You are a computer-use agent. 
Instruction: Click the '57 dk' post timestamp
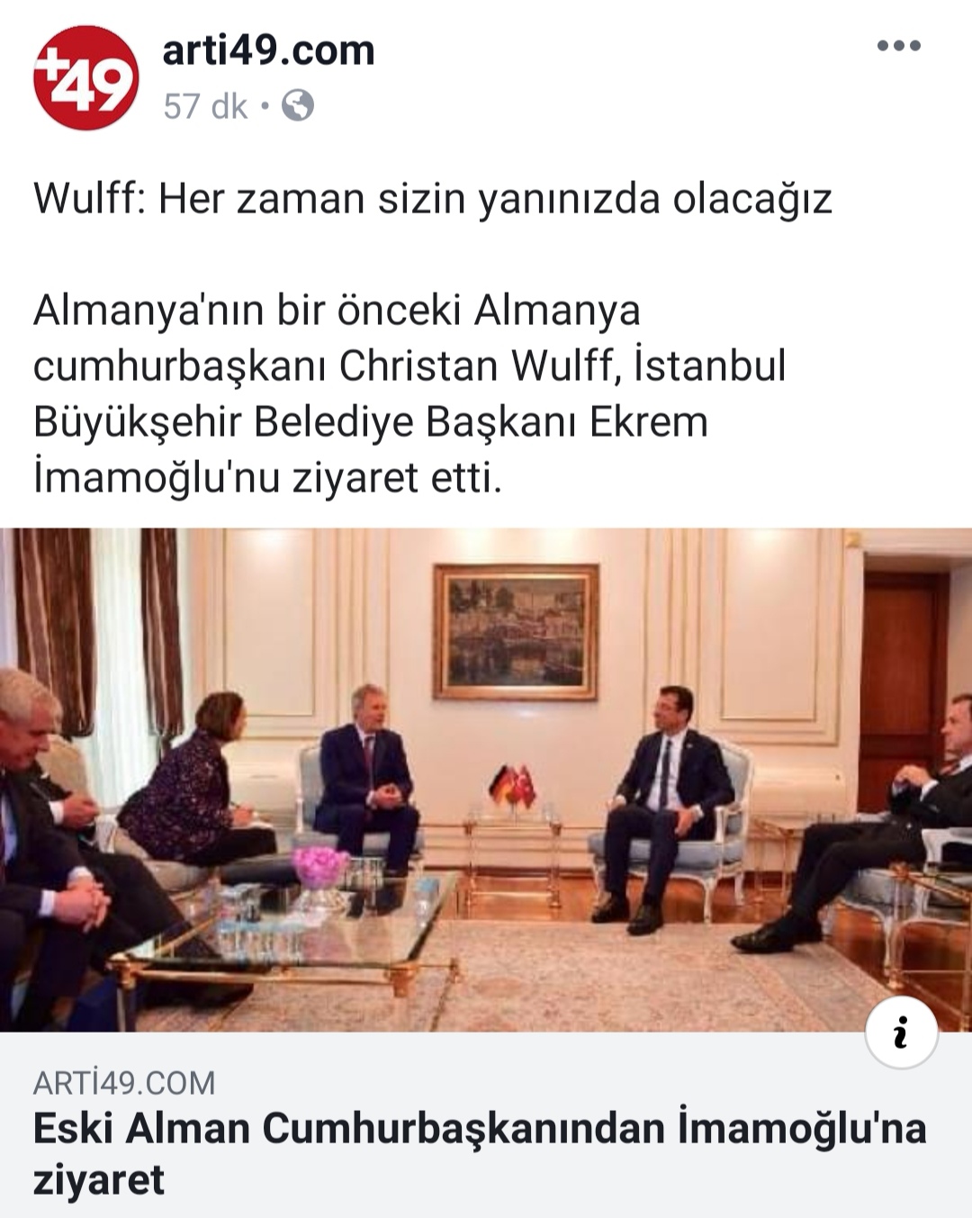point(205,106)
